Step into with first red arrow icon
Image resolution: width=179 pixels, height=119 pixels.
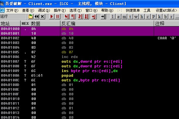(x=67, y=17)
